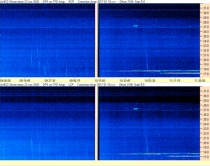The image size is (210, 166).
Task: Pick the 27.0 frequency label in LCP panel
Action: pos(206,110)
